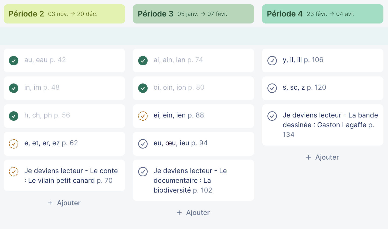Toggle status circle for 'Le vilain petit canard'
Viewport: 388px width, 229px height.
(14, 171)
